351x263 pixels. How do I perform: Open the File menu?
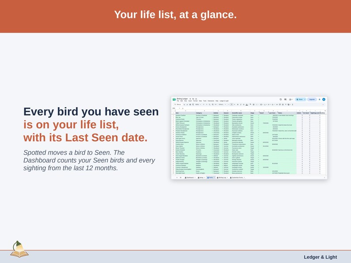point(178,101)
